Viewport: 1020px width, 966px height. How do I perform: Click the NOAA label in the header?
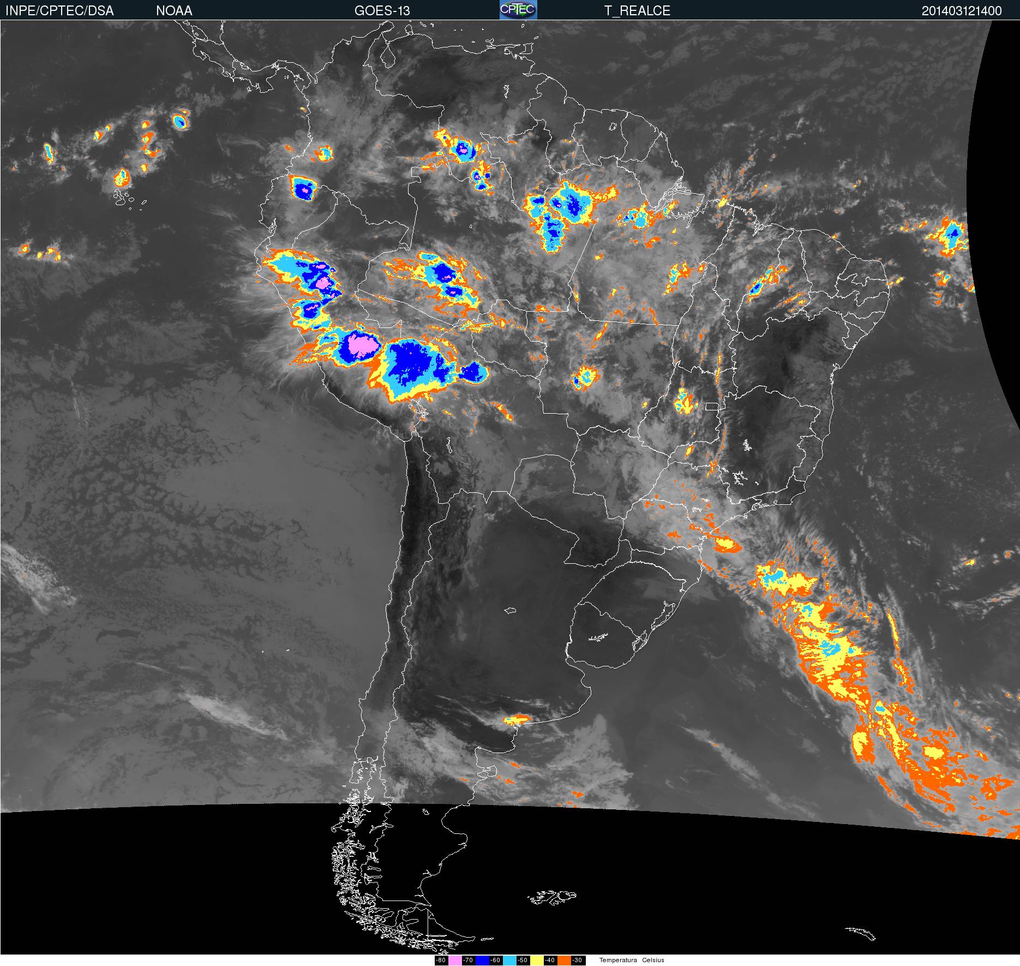[x=174, y=11]
